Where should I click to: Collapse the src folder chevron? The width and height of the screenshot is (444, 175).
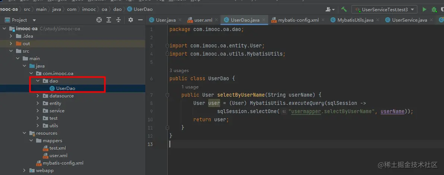11,51
